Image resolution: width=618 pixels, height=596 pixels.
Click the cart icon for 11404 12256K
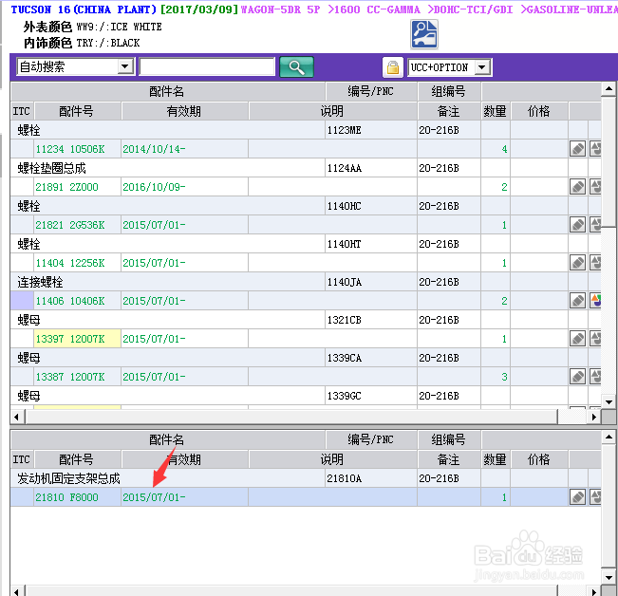pos(595,262)
